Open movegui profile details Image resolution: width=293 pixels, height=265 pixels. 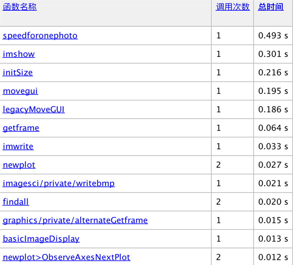20,91
